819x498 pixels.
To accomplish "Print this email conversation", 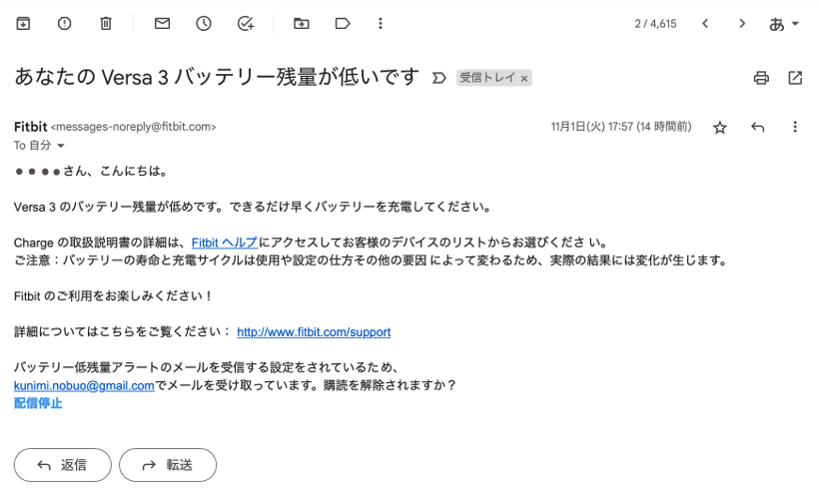I will [761, 78].
